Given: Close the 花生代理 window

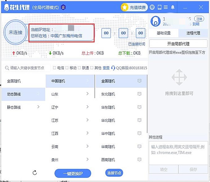Looking at the screenshot, I should tap(201, 7).
